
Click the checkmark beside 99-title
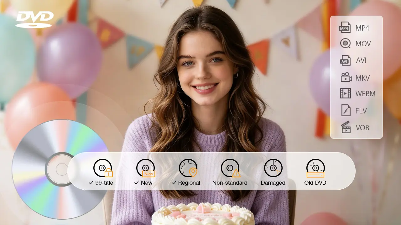[91, 183]
